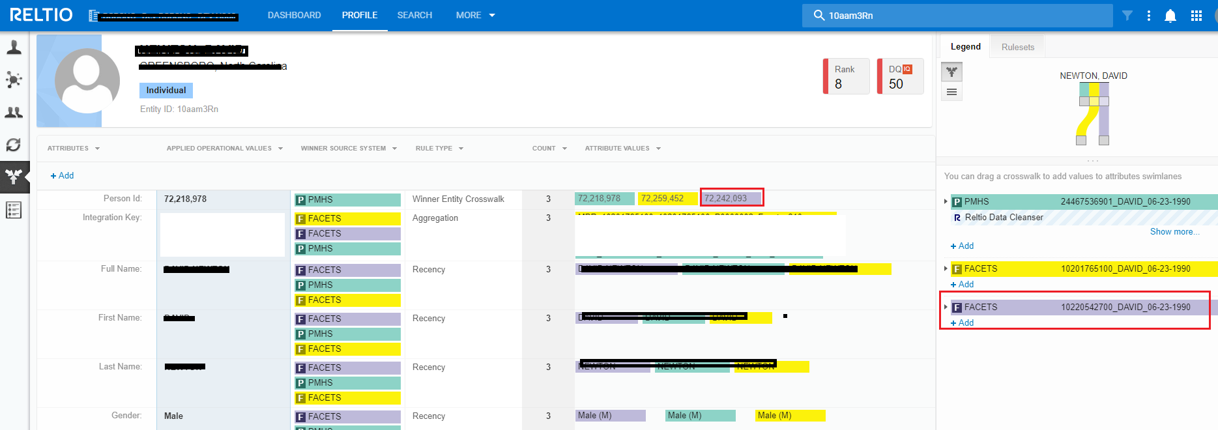This screenshot has width=1218, height=430.
Task: Click Add link above Person Id
Action: pos(62,175)
